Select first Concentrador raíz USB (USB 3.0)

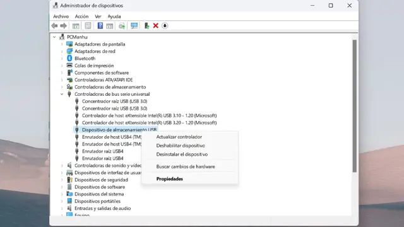pos(115,101)
